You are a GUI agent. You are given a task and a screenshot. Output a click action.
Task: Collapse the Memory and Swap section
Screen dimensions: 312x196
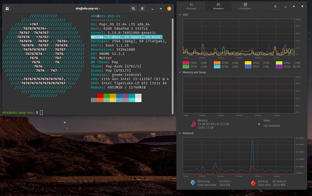[180, 72]
